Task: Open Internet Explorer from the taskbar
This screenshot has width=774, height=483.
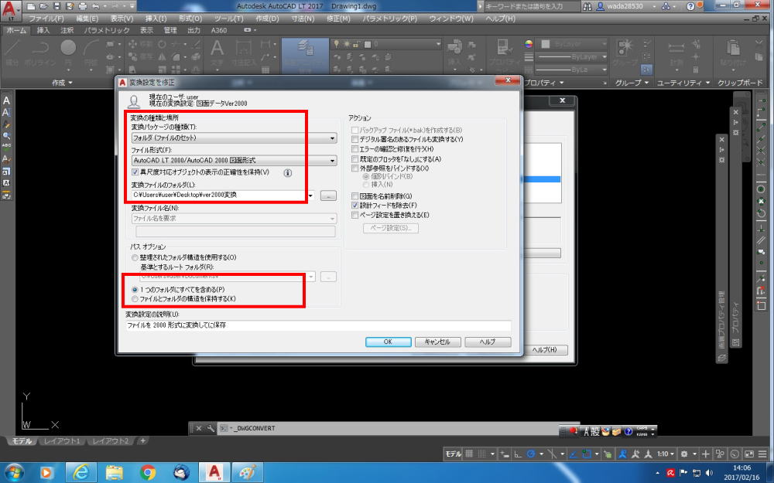Action: [80, 473]
